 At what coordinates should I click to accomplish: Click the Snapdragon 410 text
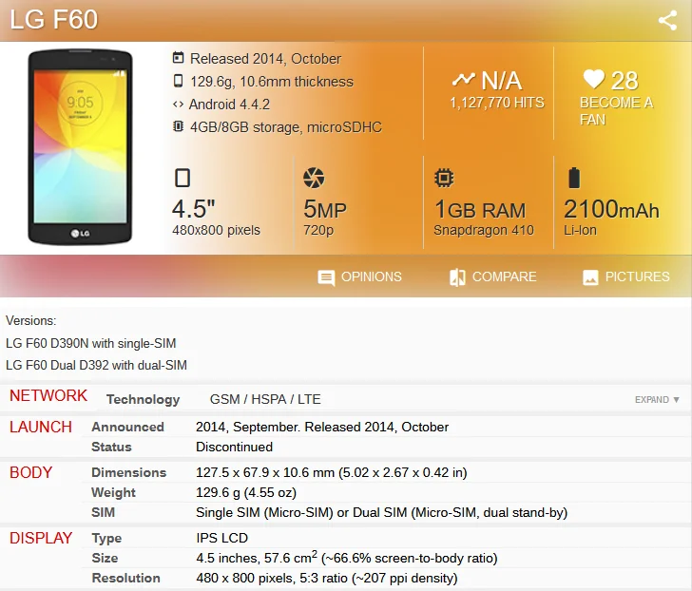coord(484,230)
